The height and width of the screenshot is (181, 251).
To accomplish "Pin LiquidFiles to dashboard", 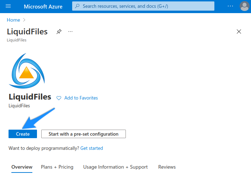I will 59,32.
